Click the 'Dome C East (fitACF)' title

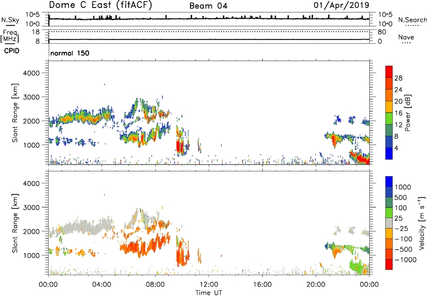pyautogui.click(x=100, y=5)
